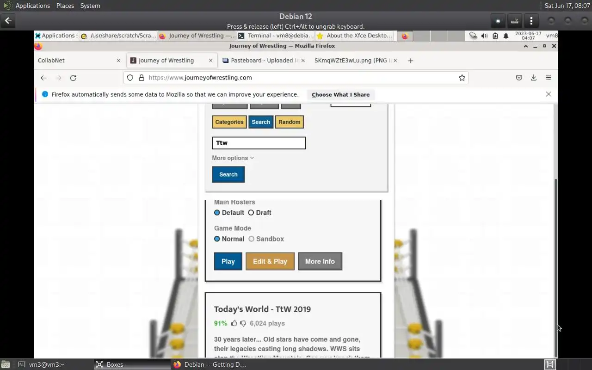Image resolution: width=592 pixels, height=370 pixels.
Task: Click the More Info button
Action: point(320,261)
